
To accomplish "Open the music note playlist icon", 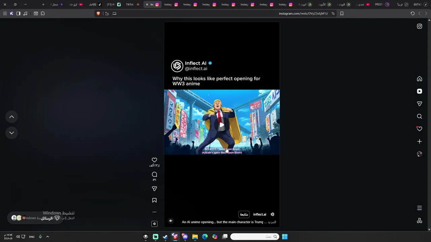I will coord(25,13).
